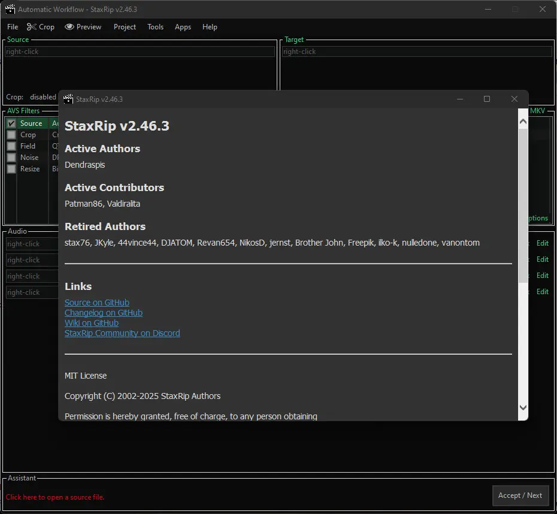The image size is (557, 514).
Task: Maximize the StaxRip About dialog
Action: (487, 99)
